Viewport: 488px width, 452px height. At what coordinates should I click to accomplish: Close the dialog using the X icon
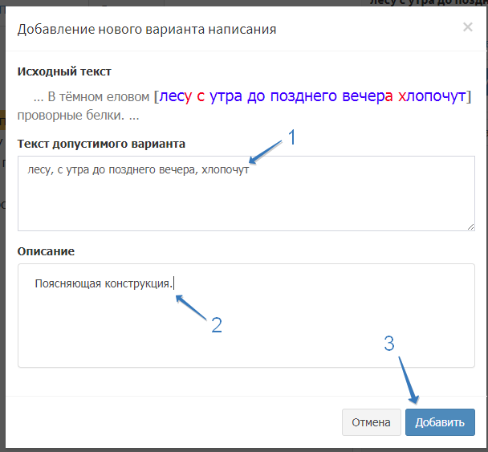(x=467, y=27)
